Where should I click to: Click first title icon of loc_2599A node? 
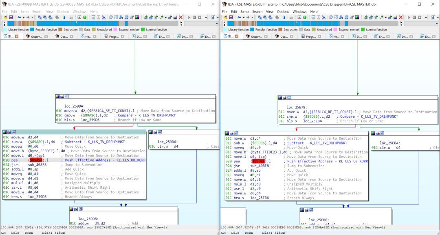[58, 97]
